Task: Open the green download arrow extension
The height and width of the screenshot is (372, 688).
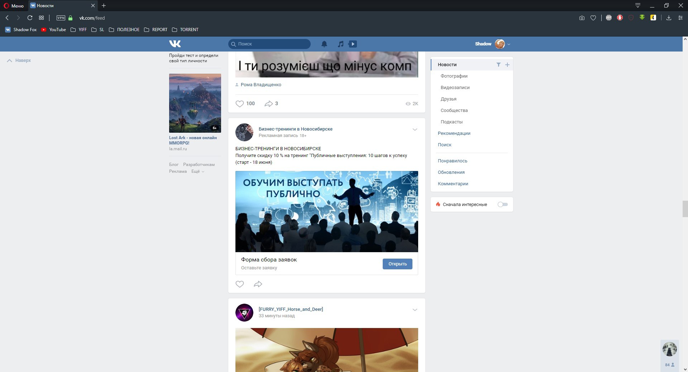Action: tap(642, 17)
